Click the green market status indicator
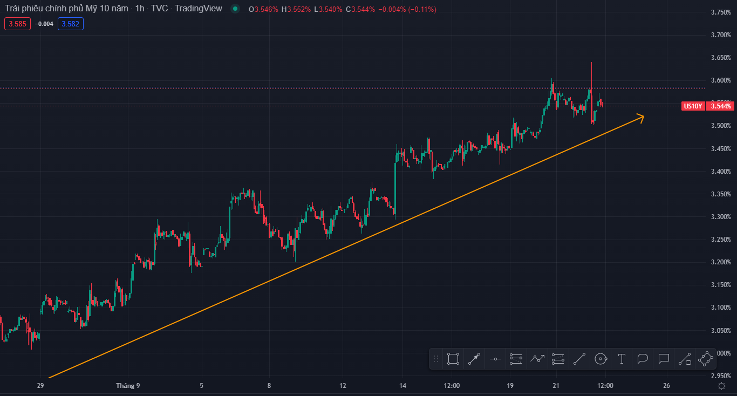737x396 pixels. tap(235, 9)
